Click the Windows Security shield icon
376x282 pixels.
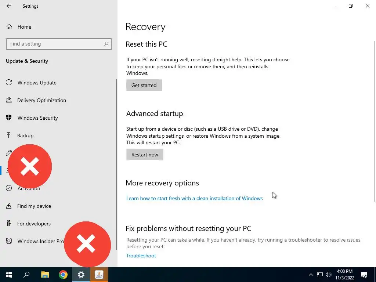(9, 118)
